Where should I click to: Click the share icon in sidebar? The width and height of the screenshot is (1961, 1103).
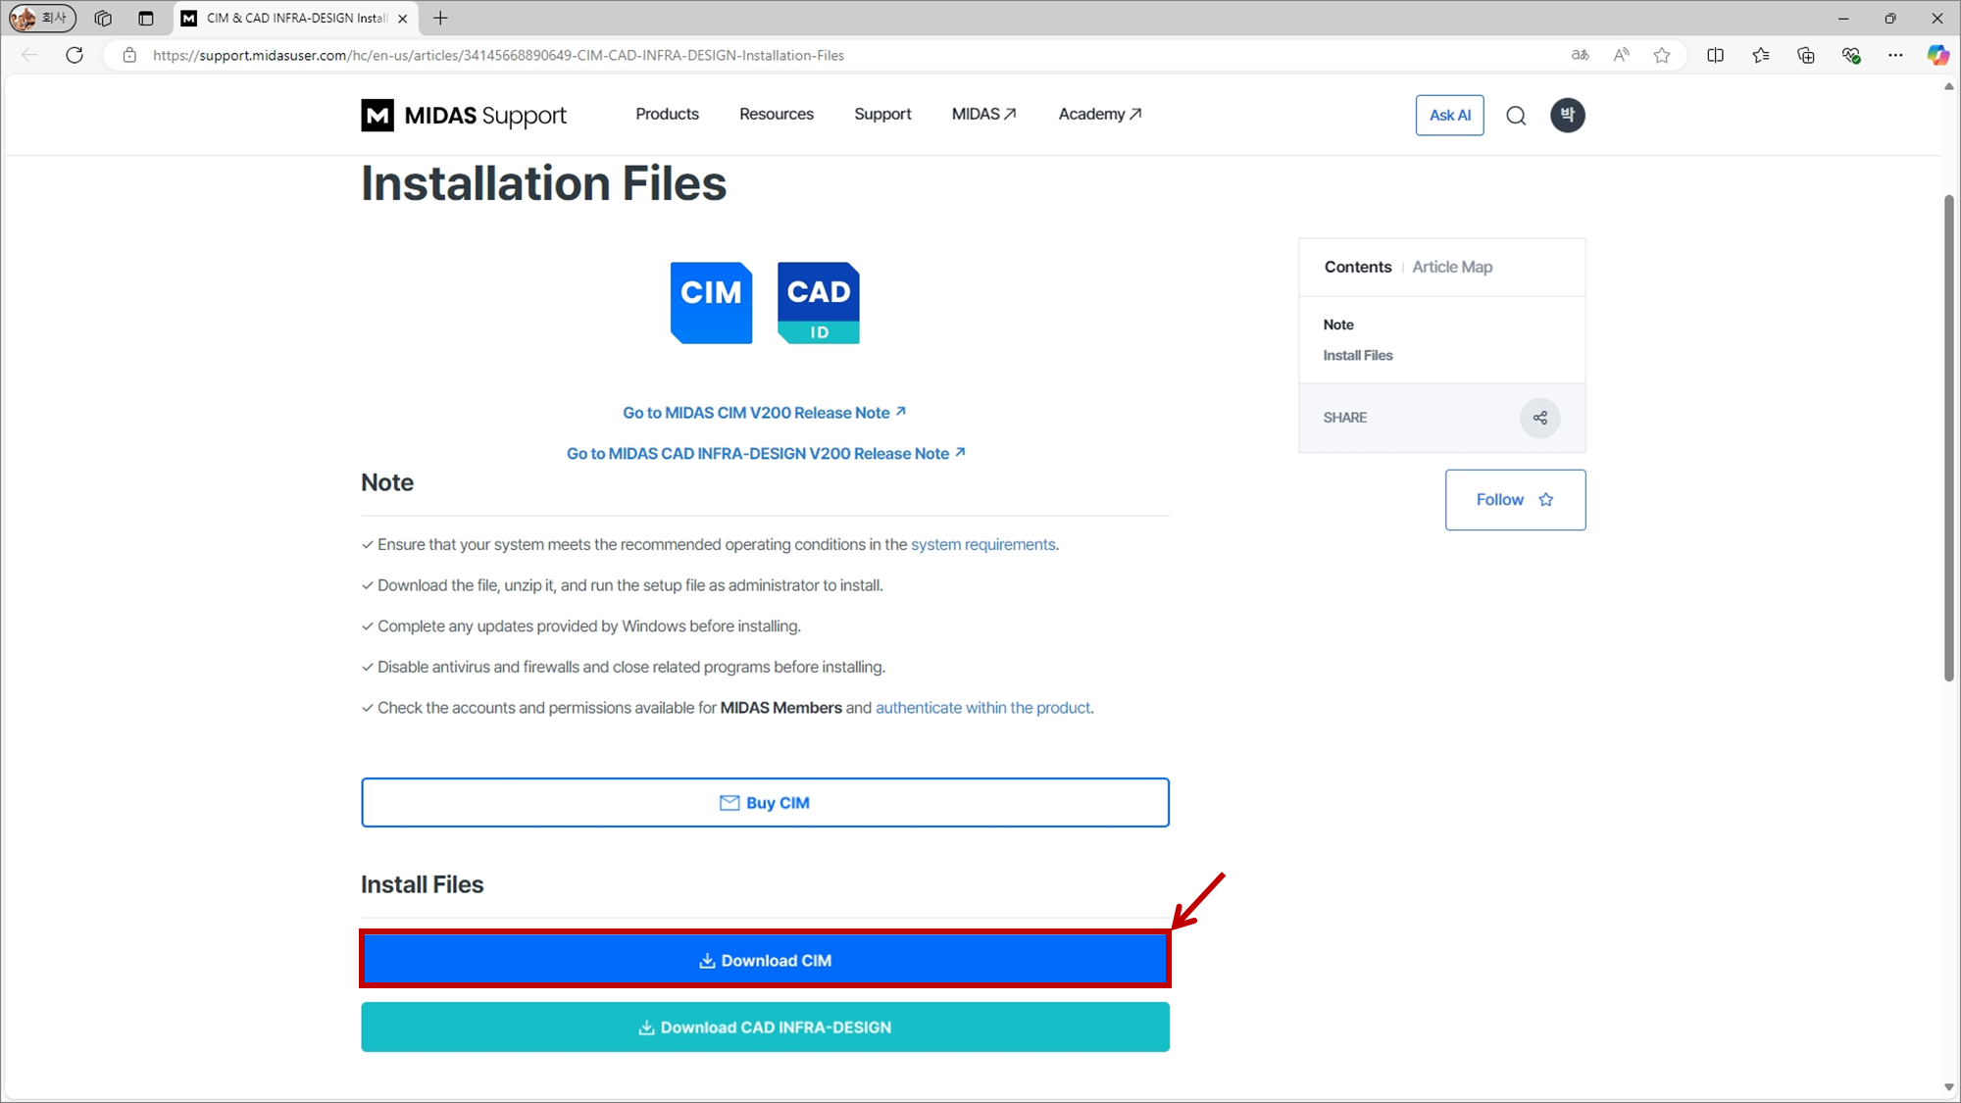tap(1539, 418)
